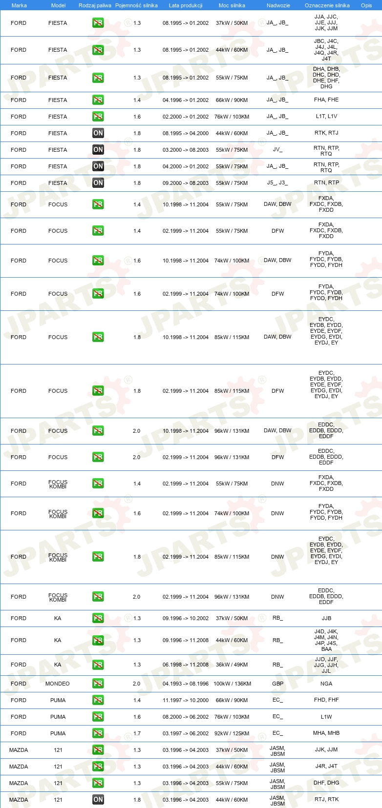Click the petrol icon for Focus Kombi 2.0
Screen dimensions: 382x808
coord(98,597)
